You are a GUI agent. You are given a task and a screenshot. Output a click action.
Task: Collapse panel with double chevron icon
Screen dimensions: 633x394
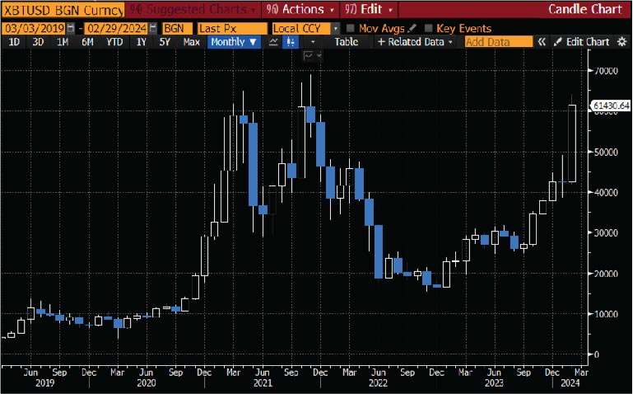click(x=542, y=42)
